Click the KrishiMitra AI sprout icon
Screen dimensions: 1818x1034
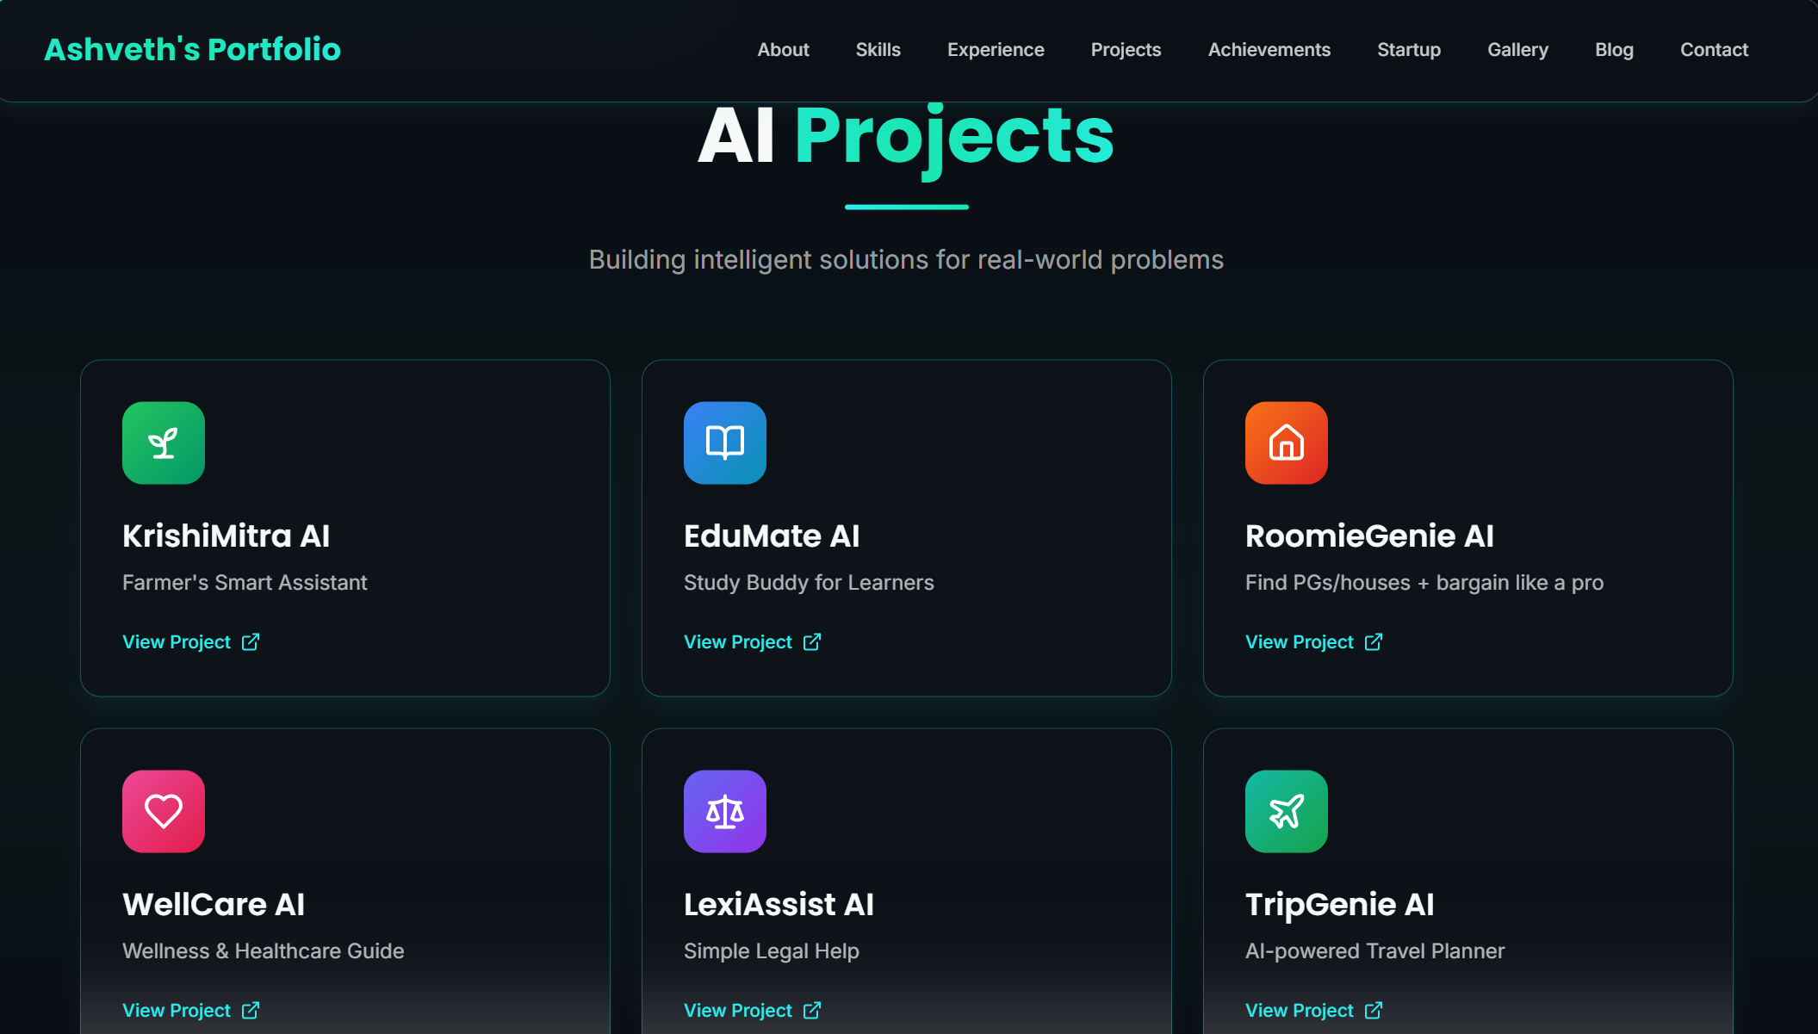point(164,443)
